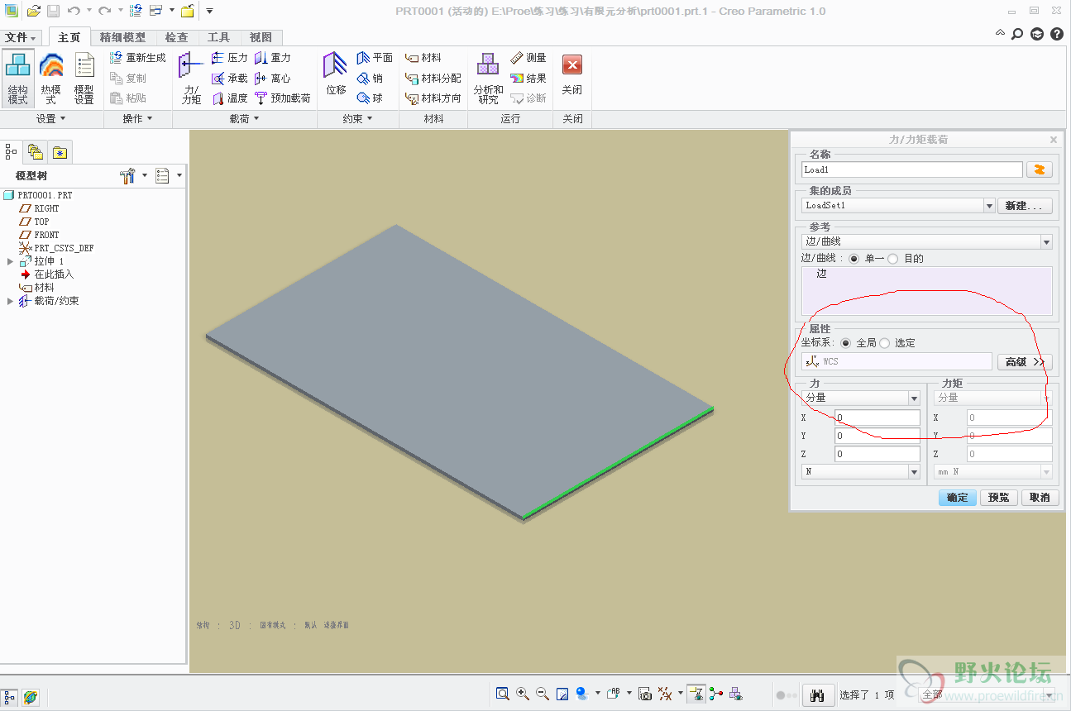
Task: Open the 力 分量 (Force components) dropdown
Action: point(914,398)
